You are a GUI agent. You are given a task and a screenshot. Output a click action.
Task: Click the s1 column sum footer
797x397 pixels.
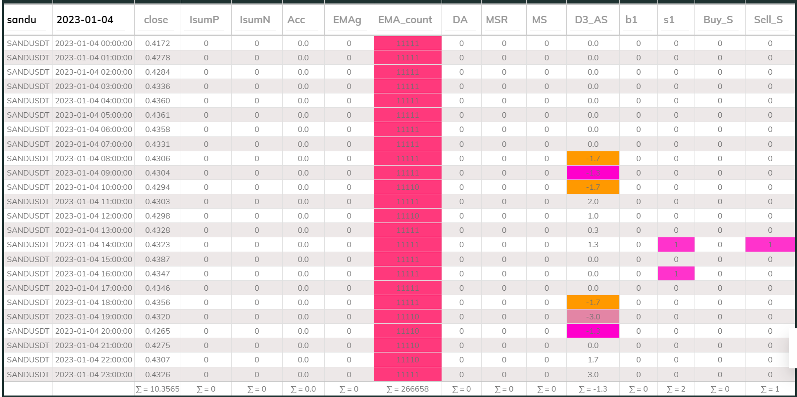coord(676,389)
